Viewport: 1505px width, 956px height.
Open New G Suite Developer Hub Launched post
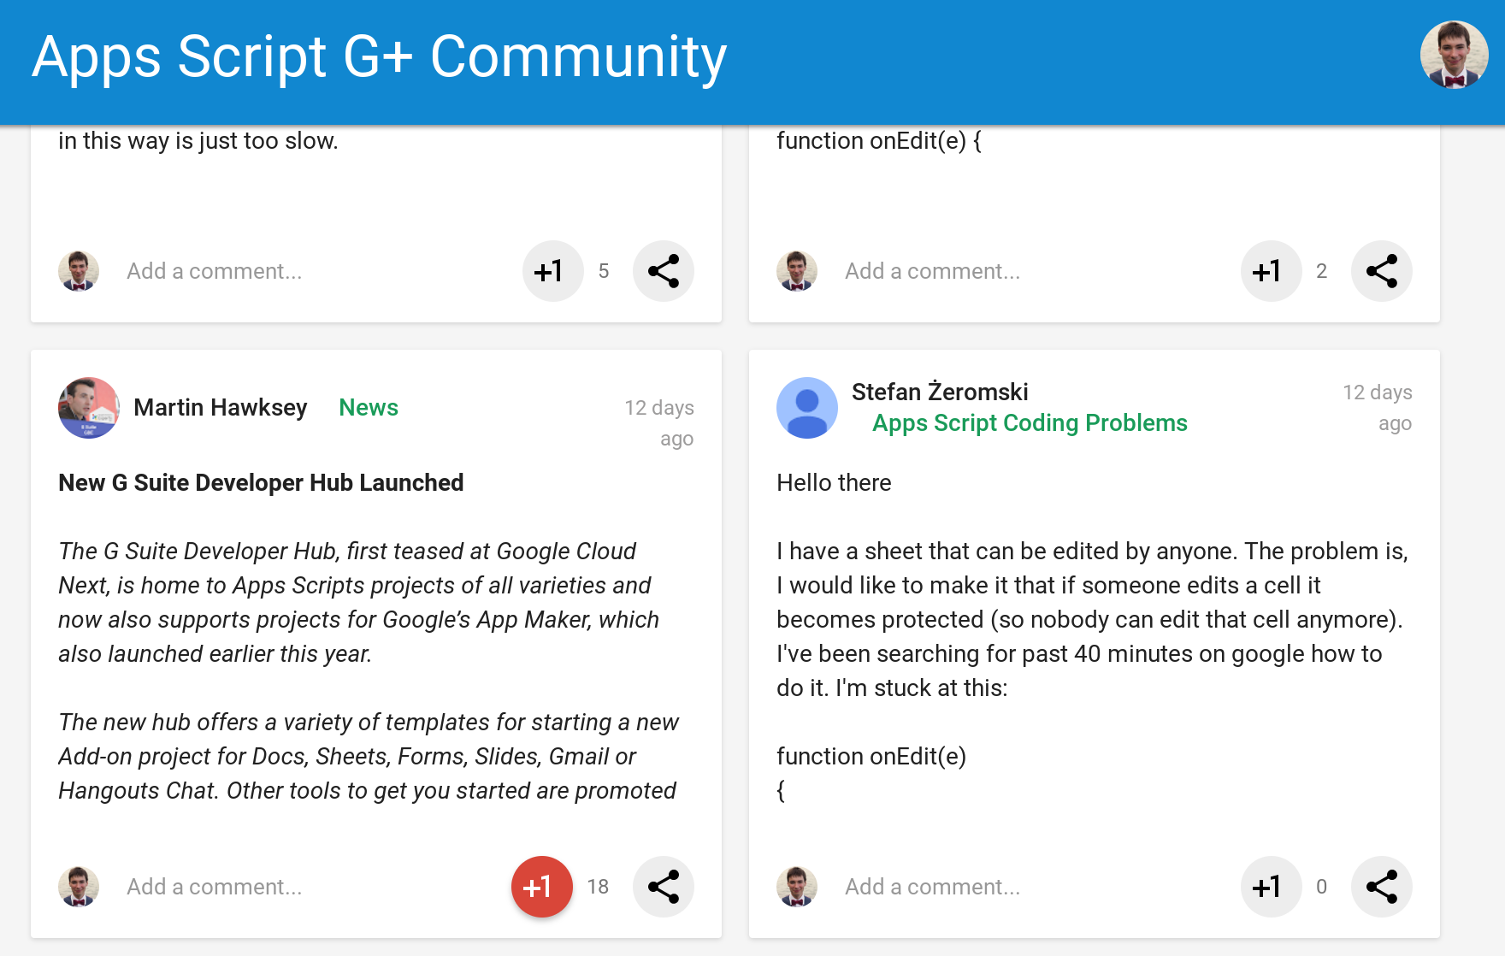(261, 483)
